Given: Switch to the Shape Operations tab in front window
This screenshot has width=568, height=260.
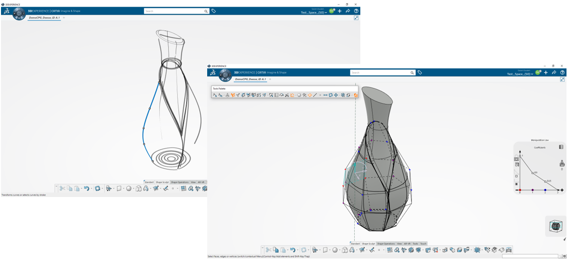Looking at the screenshot, I should [x=386, y=243].
